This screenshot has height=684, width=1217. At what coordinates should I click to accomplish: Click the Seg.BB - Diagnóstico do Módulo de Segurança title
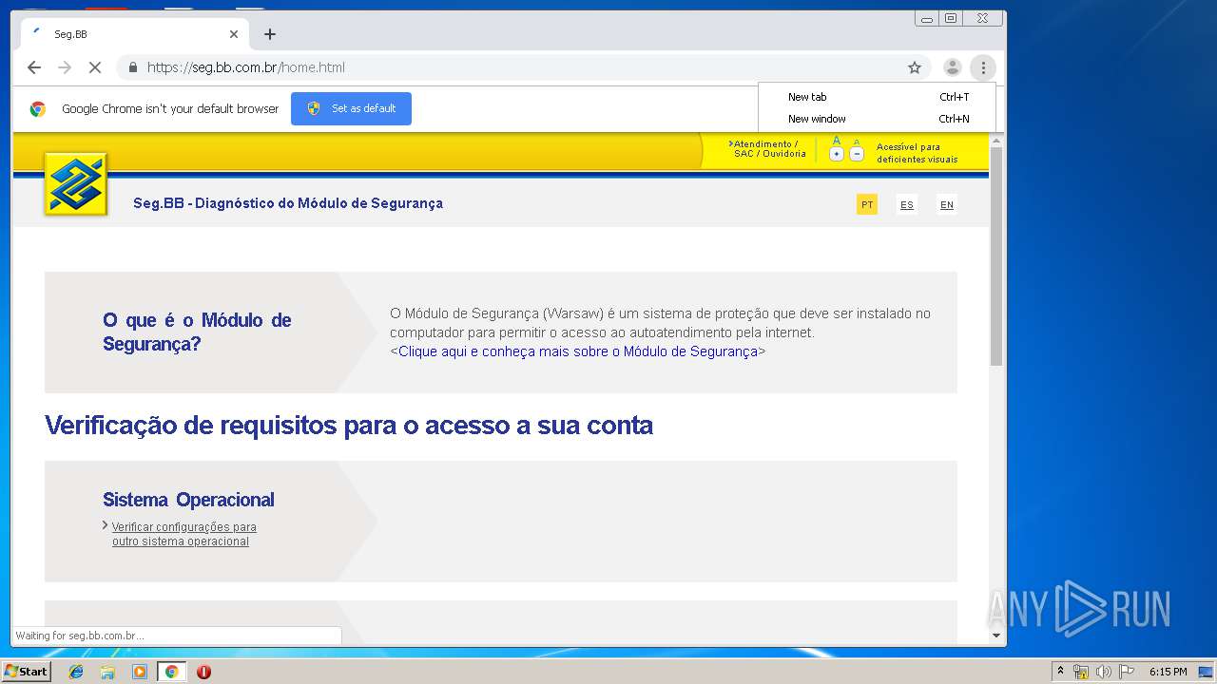click(x=288, y=203)
